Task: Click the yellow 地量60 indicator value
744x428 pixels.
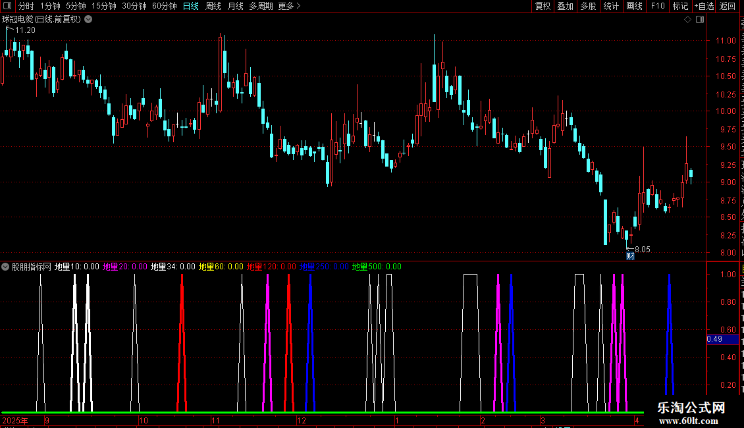Action: click(x=221, y=267)
